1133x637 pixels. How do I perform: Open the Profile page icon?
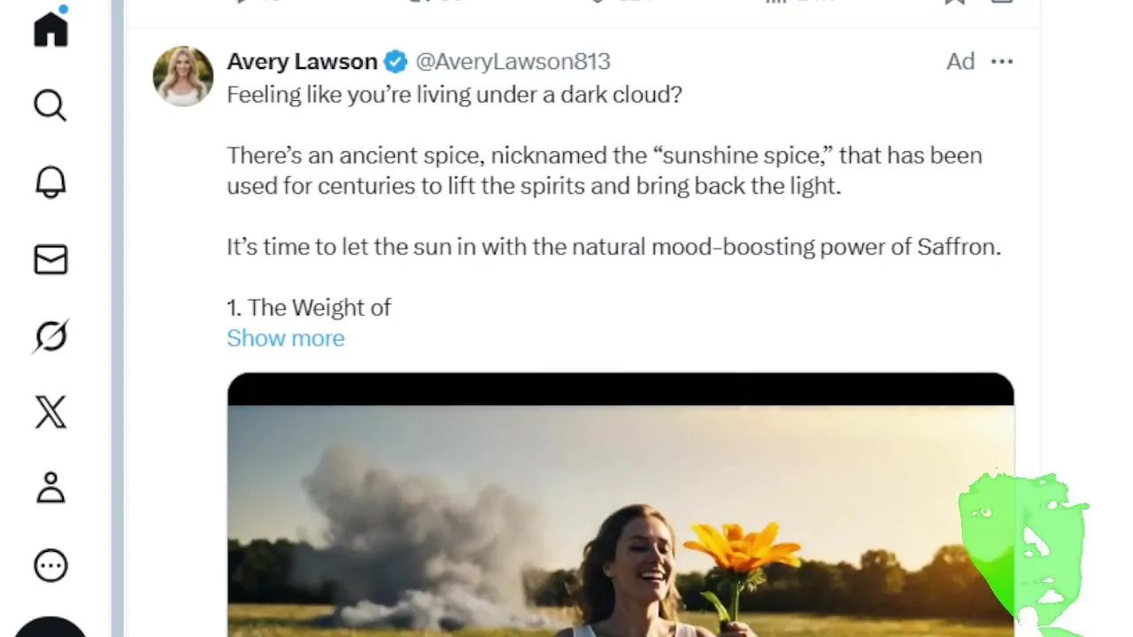(50, 488)
